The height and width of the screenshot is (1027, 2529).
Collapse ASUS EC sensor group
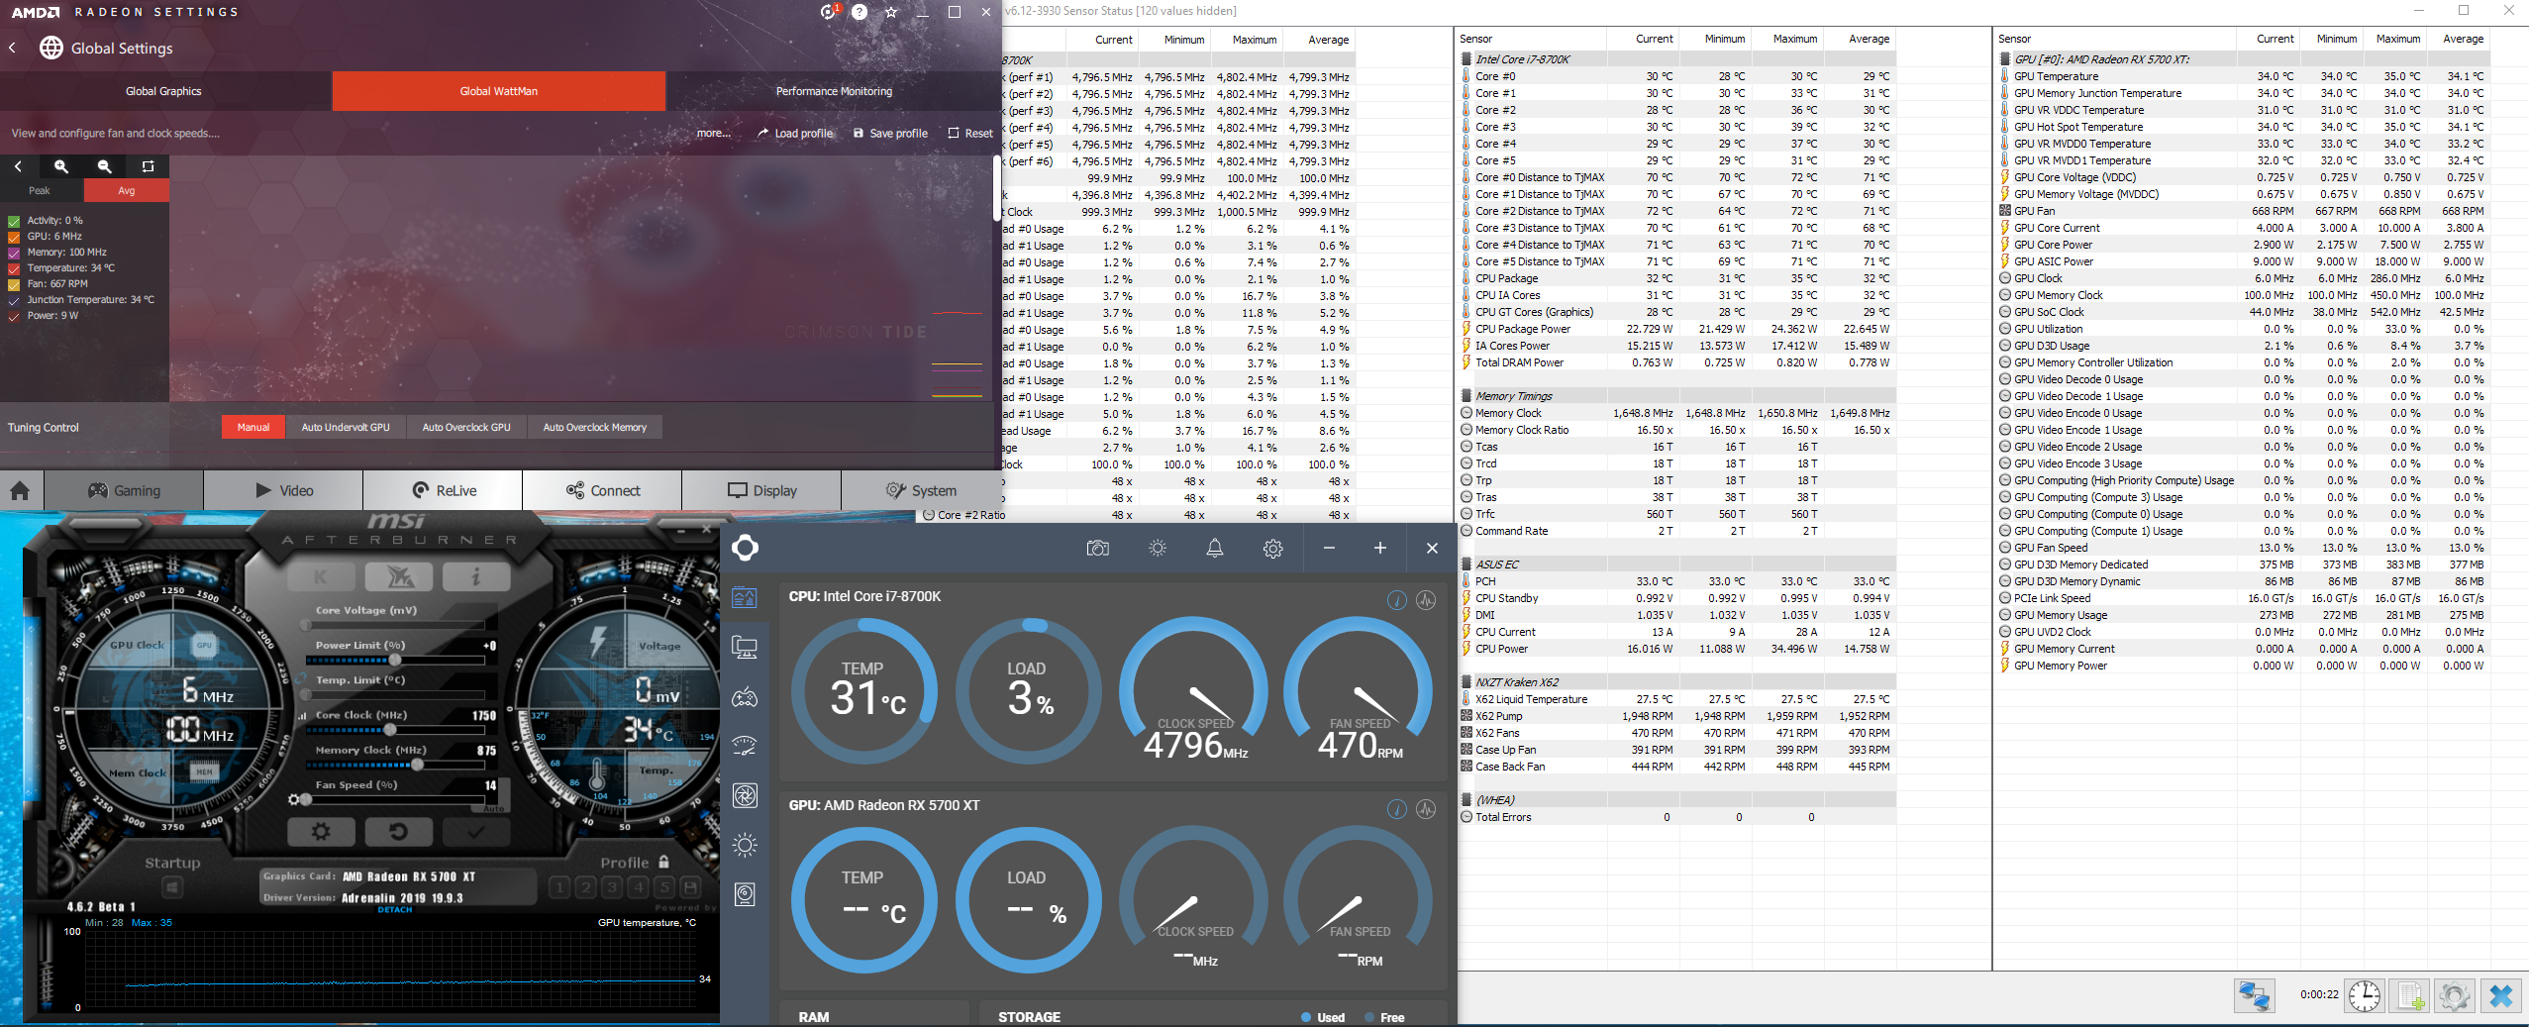click(1467, 565)
